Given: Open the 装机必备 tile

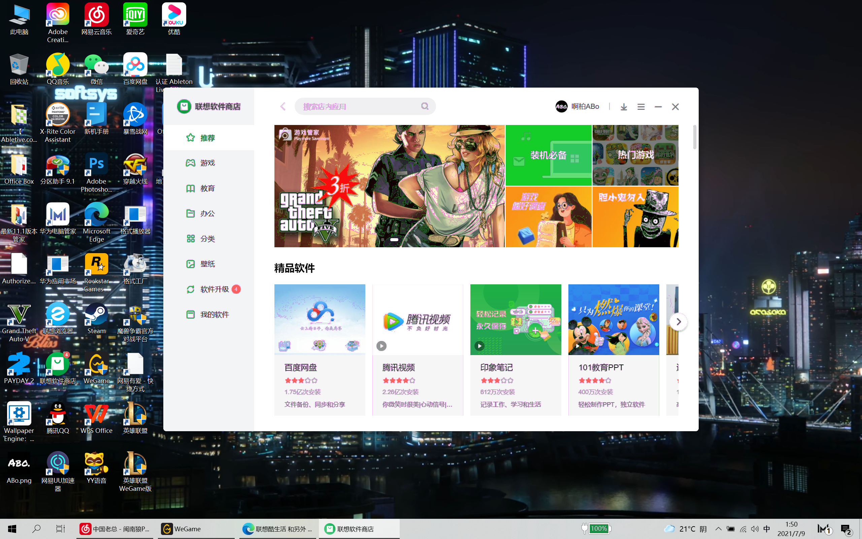Looking at the screenshot, I should click(549, 155).
